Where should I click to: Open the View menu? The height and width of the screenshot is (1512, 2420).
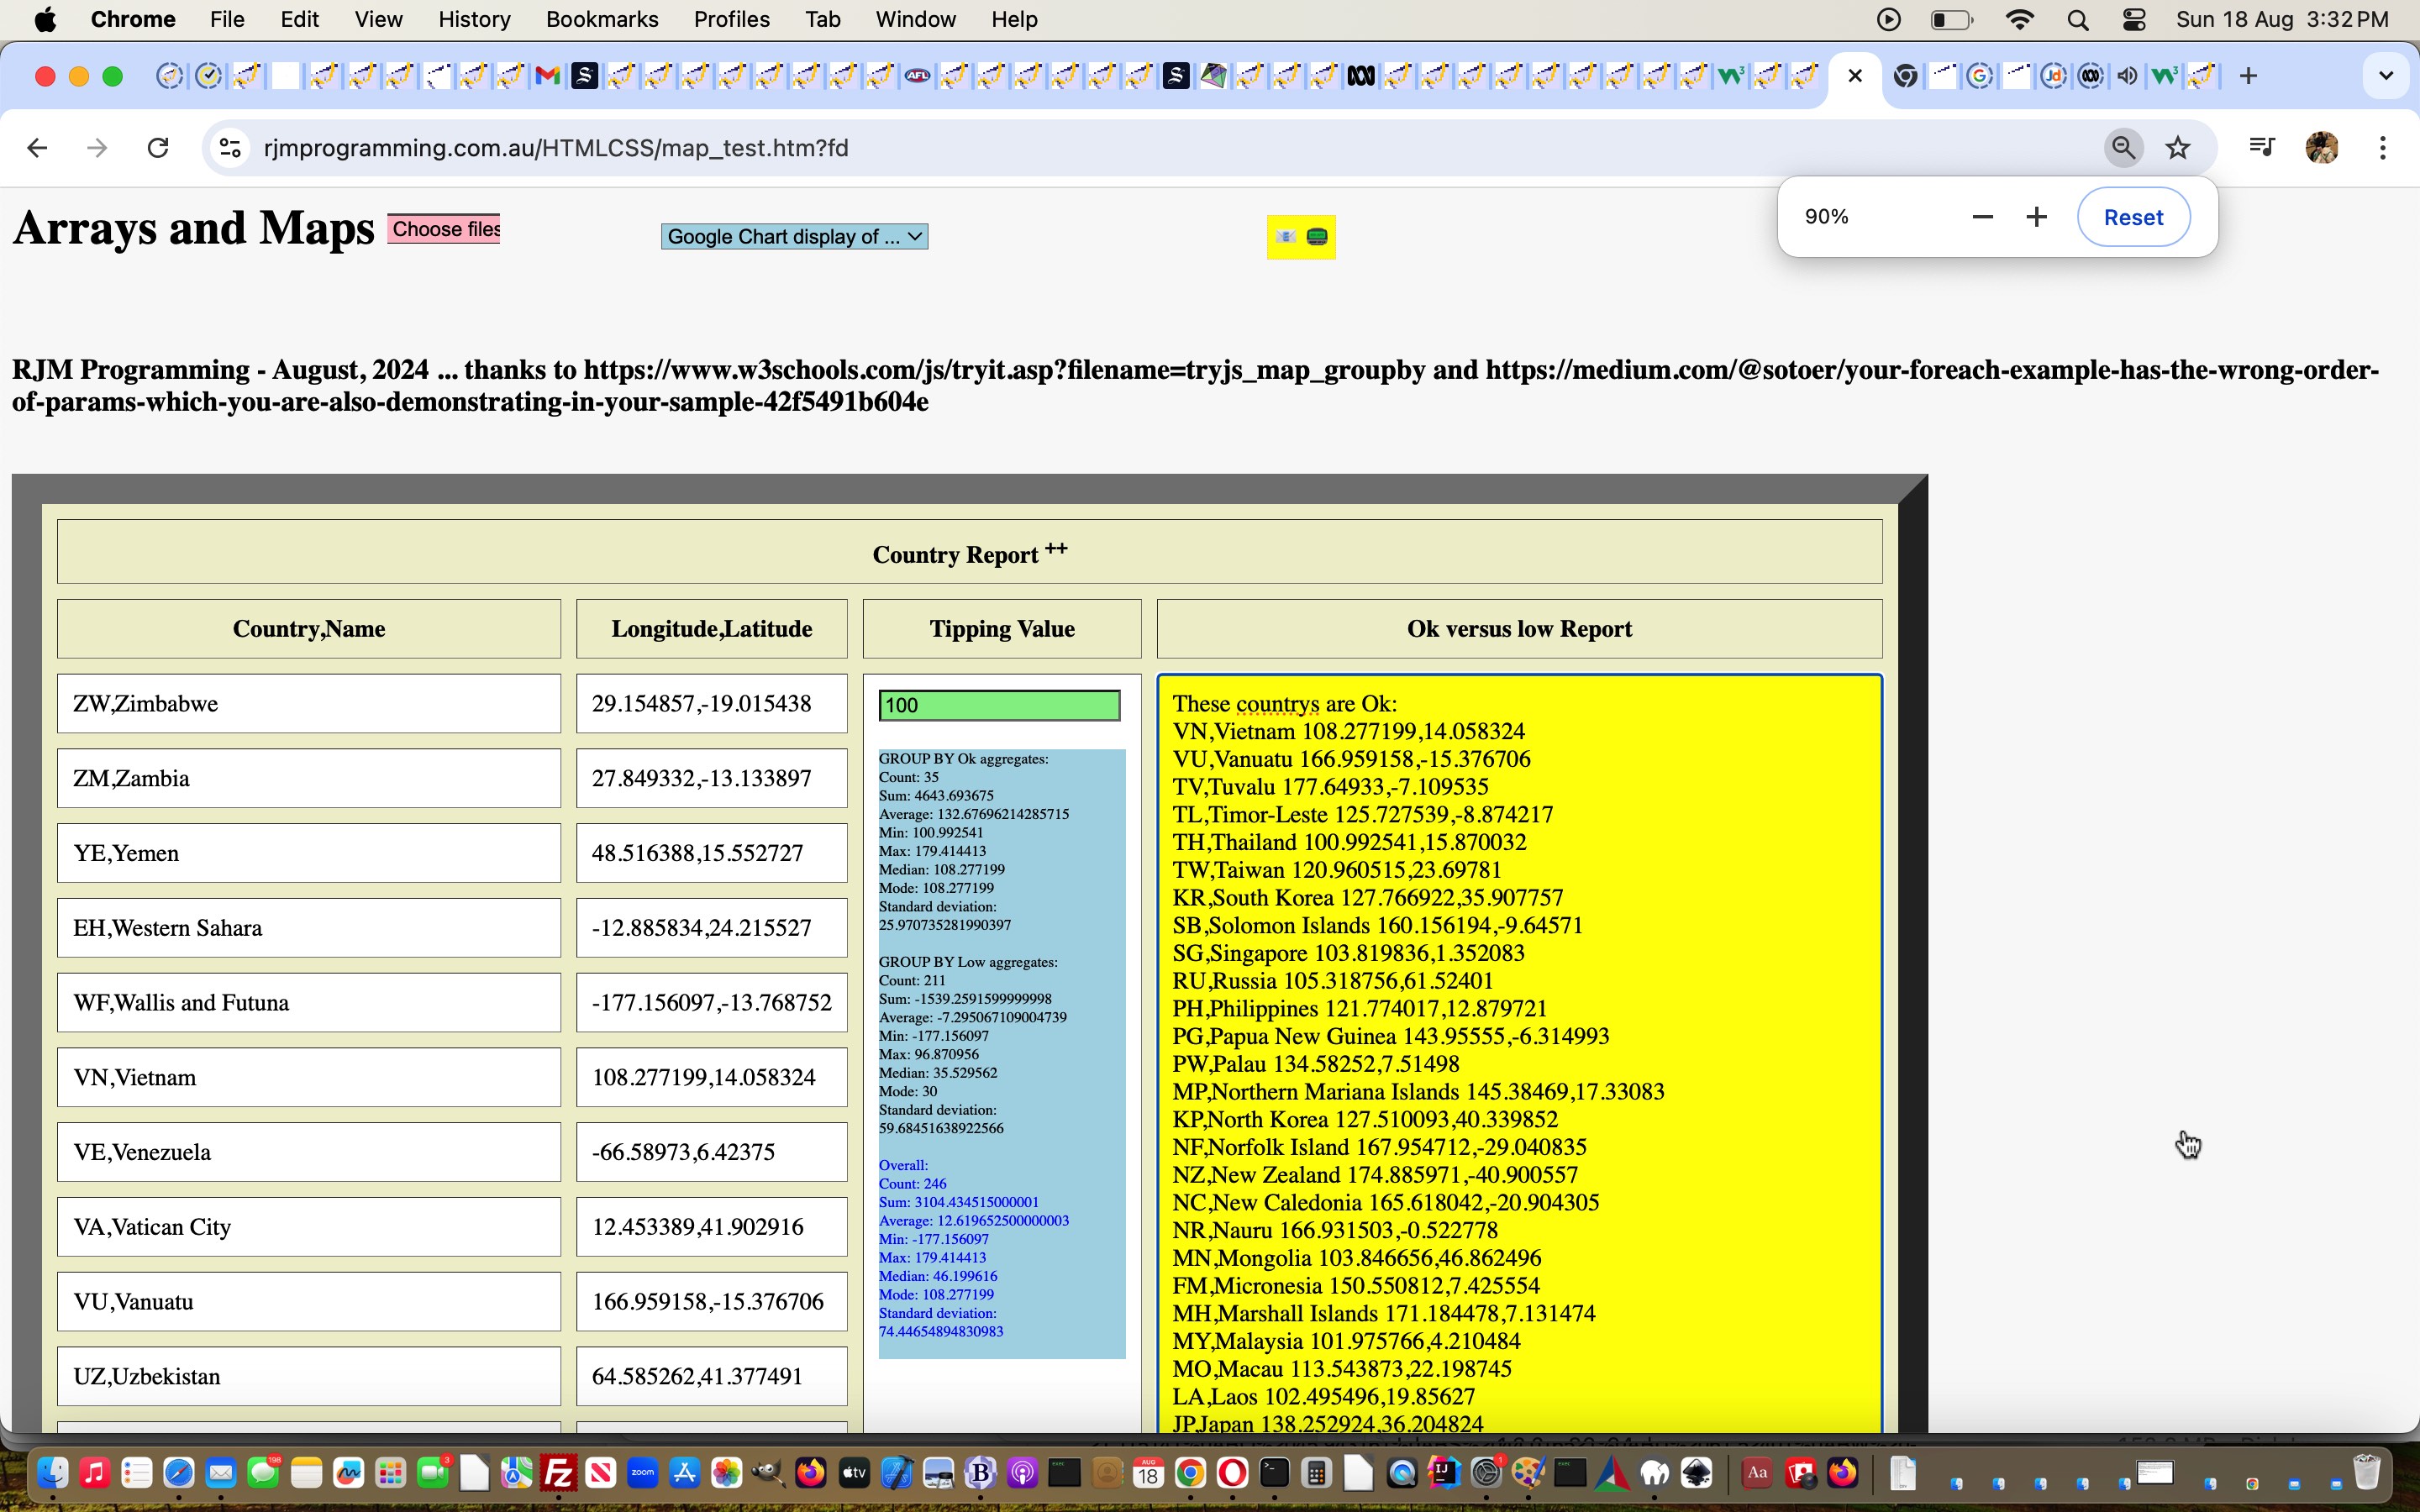[378, 20]
